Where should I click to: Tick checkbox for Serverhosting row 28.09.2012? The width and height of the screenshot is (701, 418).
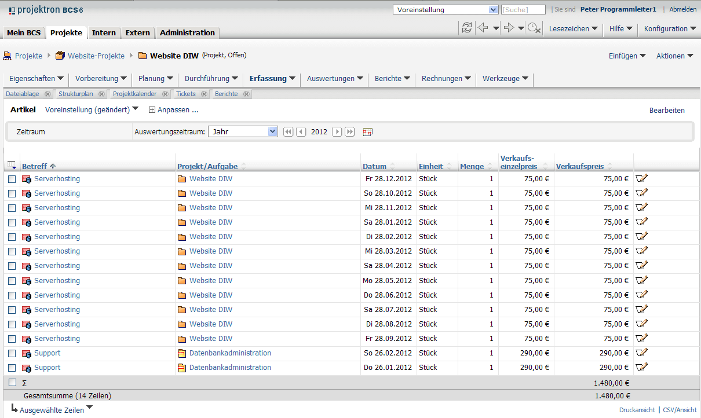pos(12,339)
